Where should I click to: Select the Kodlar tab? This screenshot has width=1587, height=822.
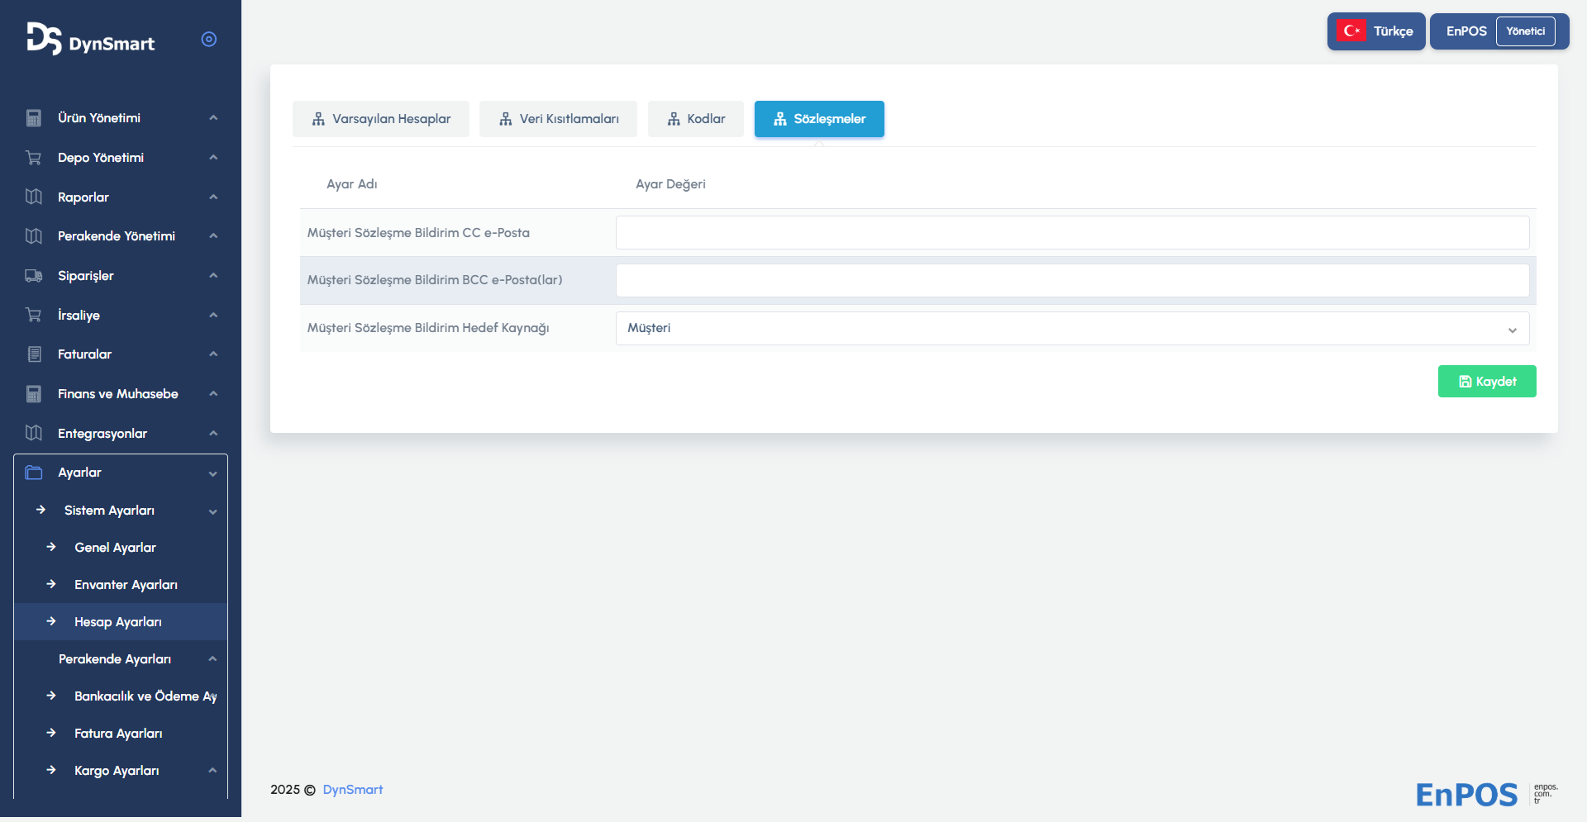click(x=696, y=119)
